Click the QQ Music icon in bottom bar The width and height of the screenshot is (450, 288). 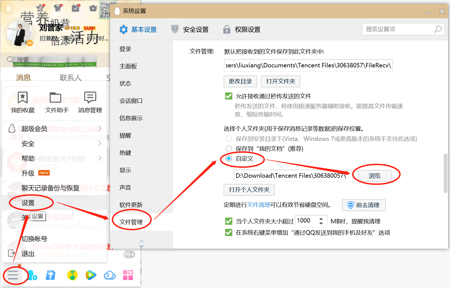click(72, 275)
